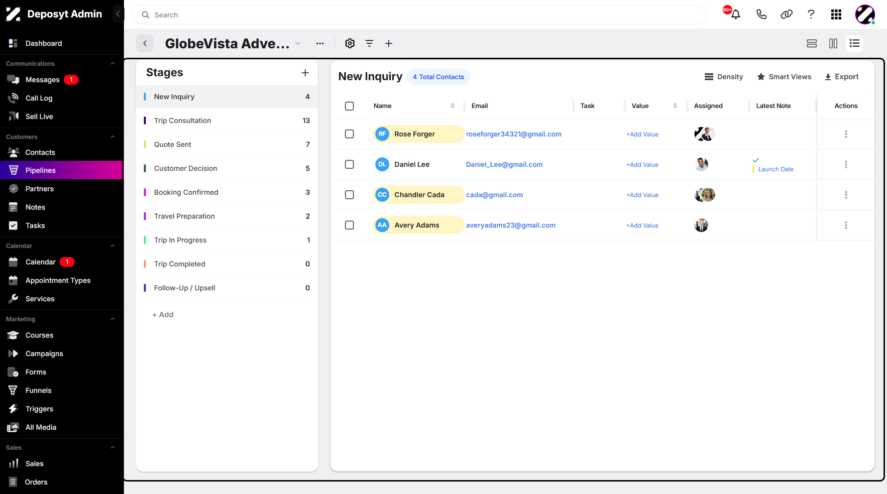Click the Density button
Screen dimensions: 887x494
pyautogui.click(x=724, y=77)
